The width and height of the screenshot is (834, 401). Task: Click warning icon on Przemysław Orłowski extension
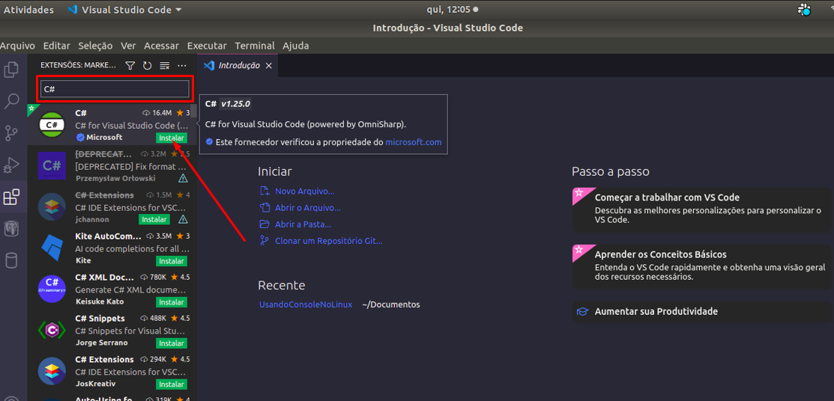tap(183, 178)
